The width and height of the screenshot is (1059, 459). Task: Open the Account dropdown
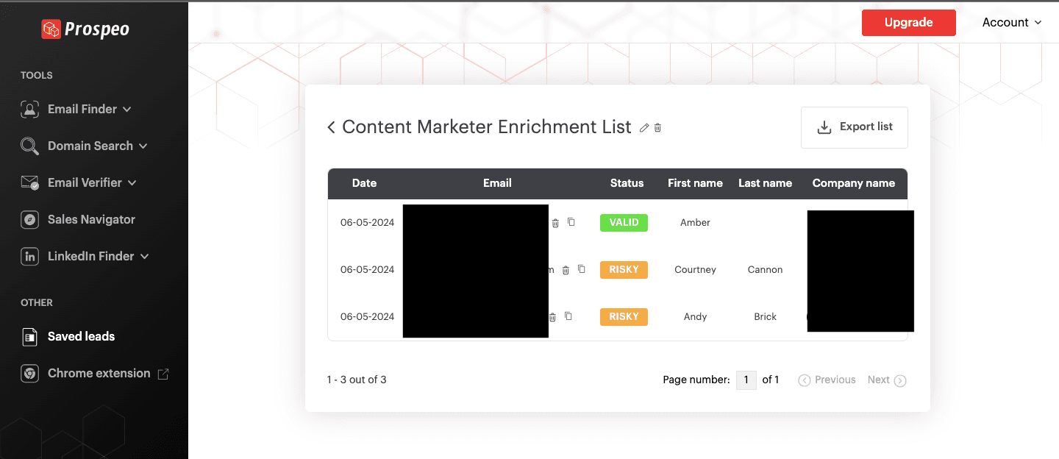(1012, 22)
